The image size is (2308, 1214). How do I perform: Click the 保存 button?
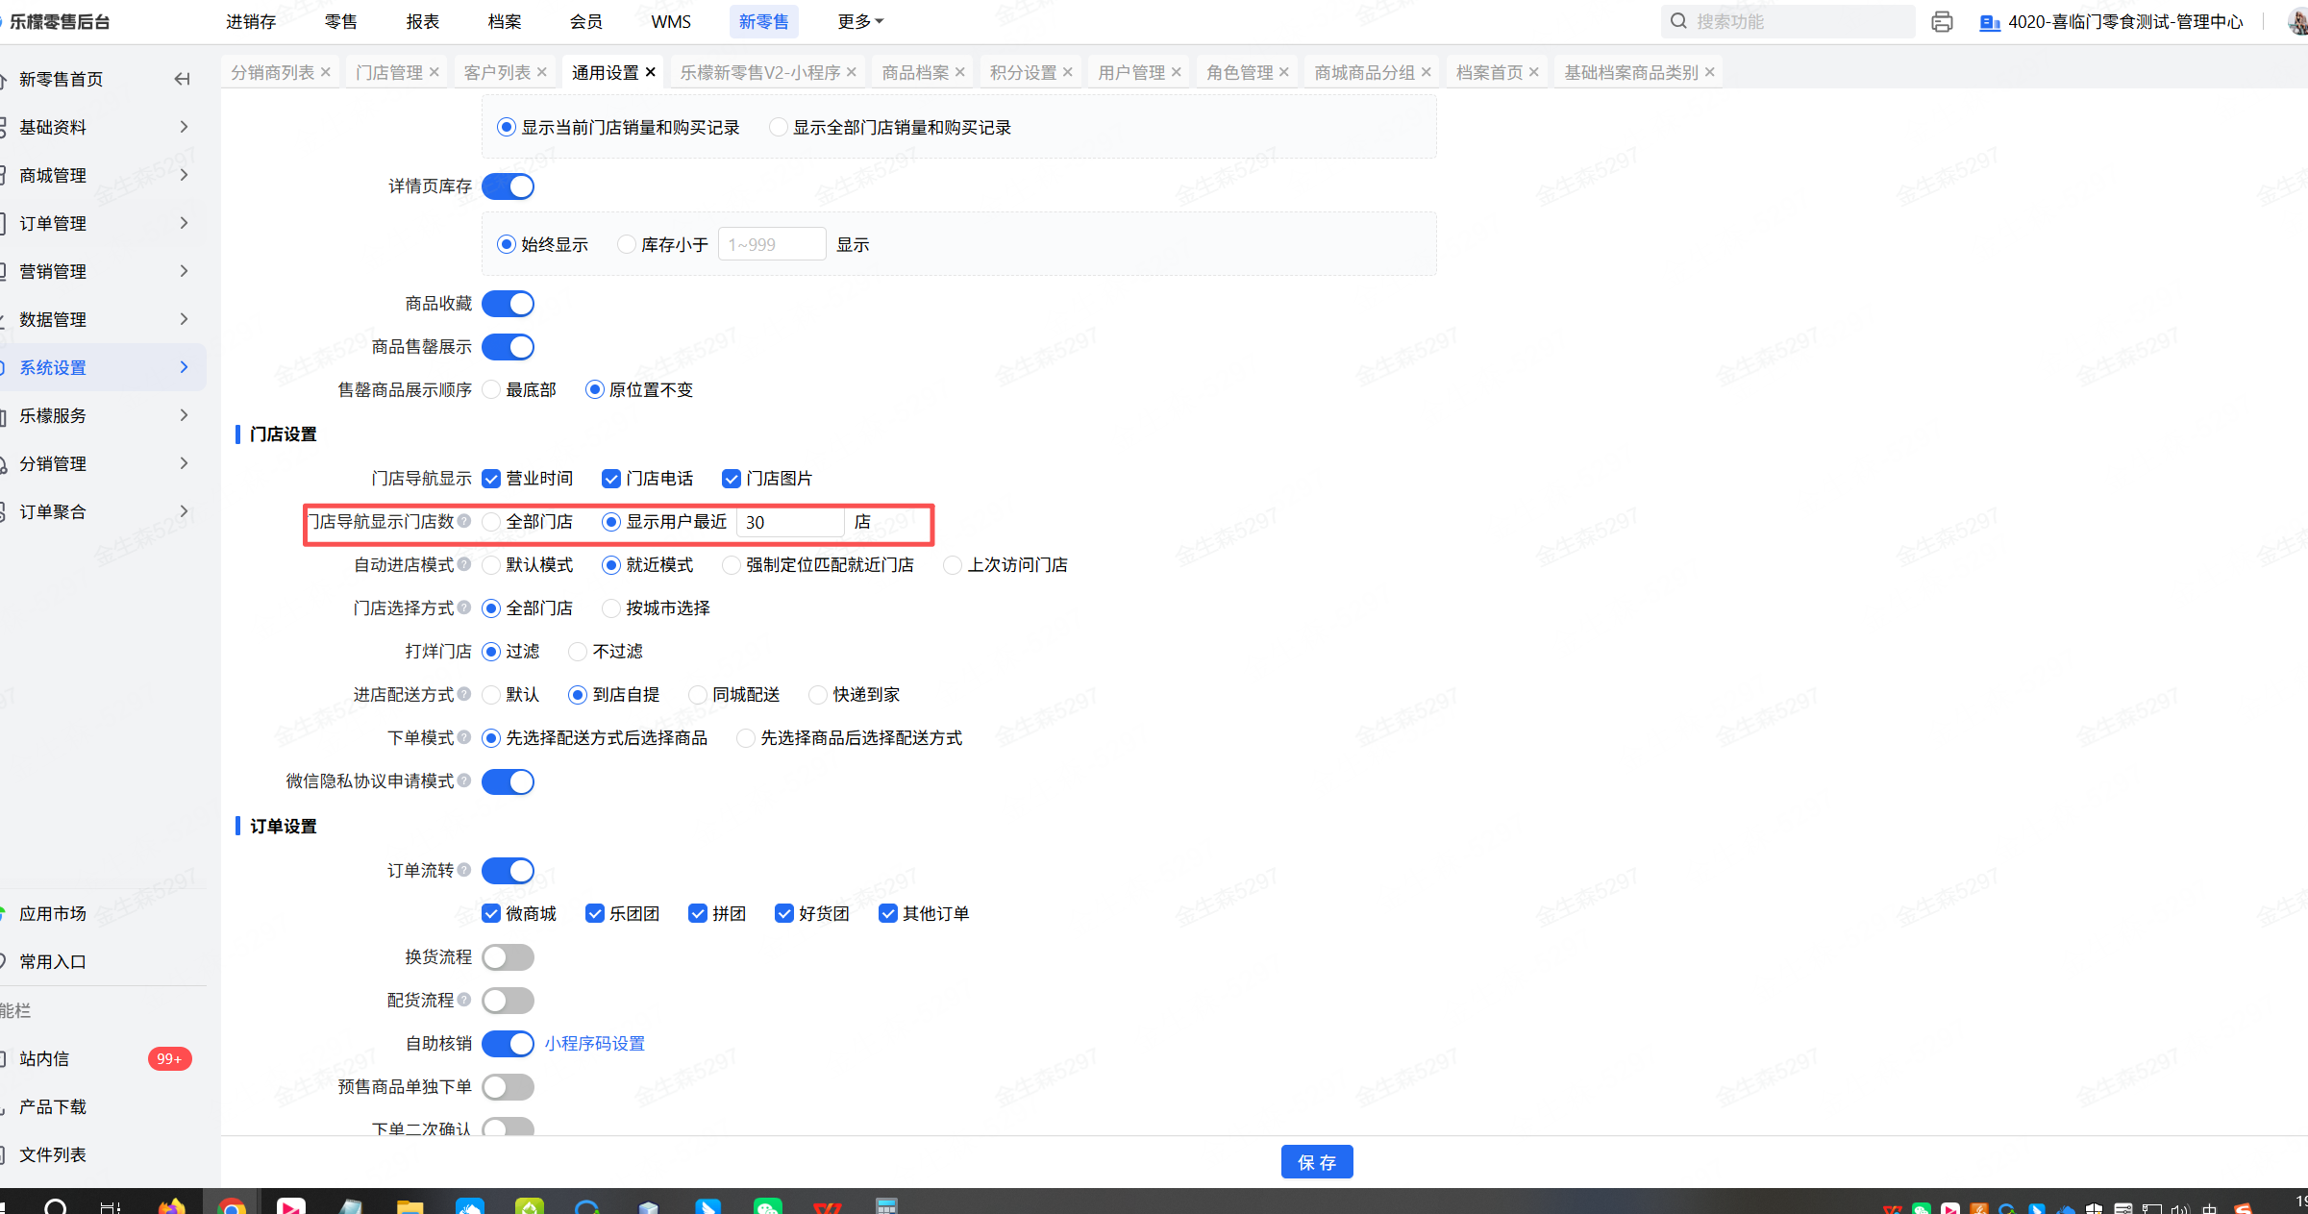[x=1316, y=1162]
